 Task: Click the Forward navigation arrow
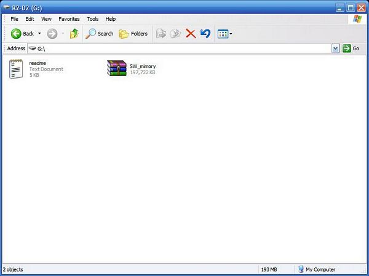pyautogui.click(x=52, y=34)
